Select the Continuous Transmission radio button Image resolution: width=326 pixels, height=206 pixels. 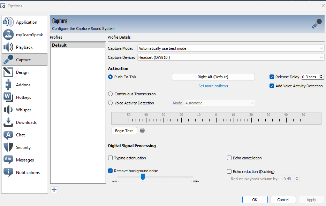111,94
